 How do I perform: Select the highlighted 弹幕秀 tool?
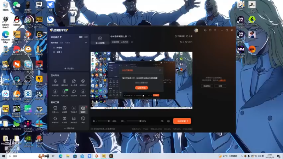pyautogui.click(x=83, y=110)
